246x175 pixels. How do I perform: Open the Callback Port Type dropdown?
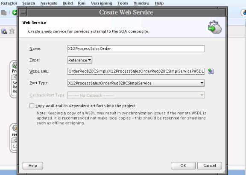click(136, 95)
